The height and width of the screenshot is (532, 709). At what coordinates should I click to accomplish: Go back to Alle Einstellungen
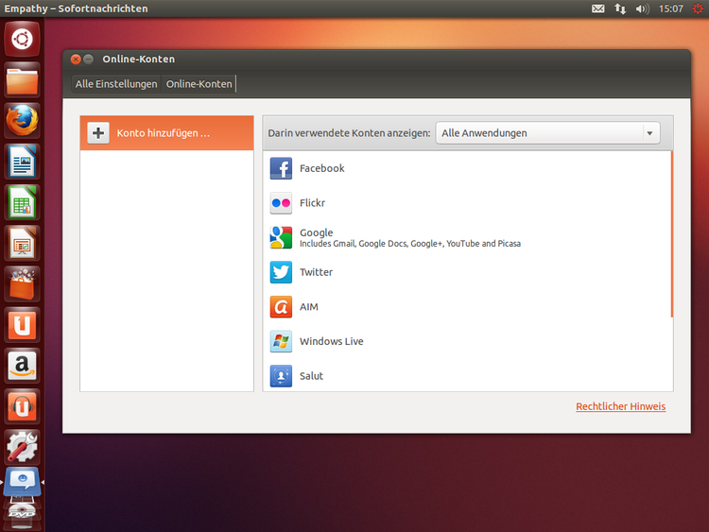click(x=116, y=84)
